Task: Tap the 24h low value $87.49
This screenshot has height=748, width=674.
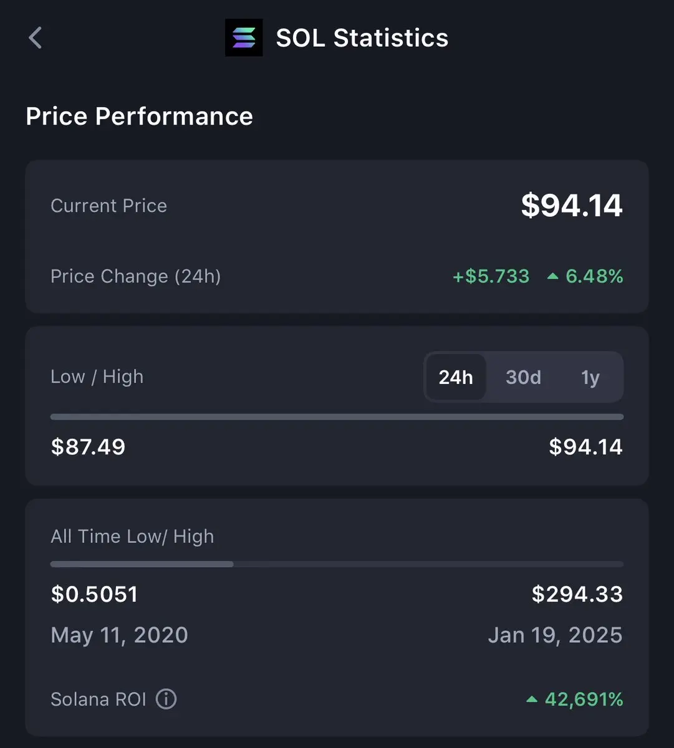Action: coord(88,447)
